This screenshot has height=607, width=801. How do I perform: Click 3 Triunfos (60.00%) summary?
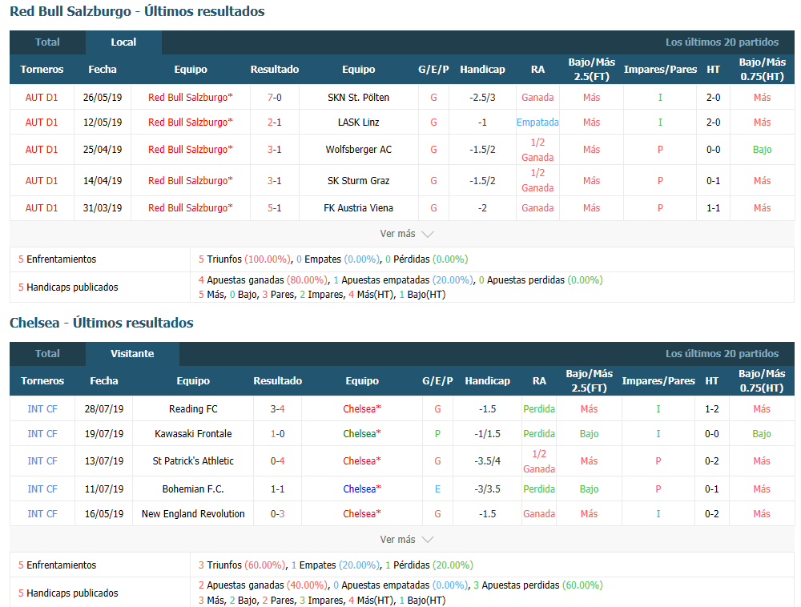tap(243, 565)
